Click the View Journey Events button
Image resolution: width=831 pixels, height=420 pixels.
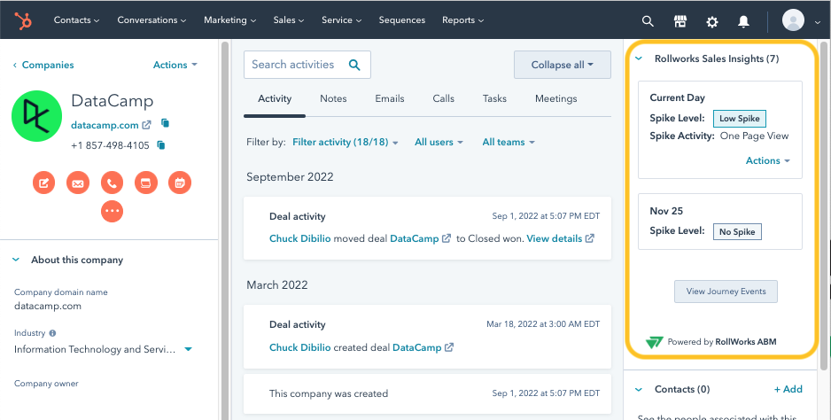point(726,292)
